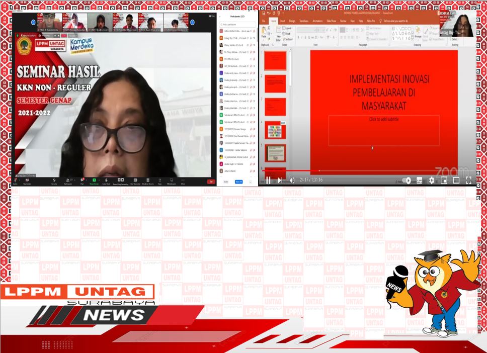Select PowerPoint Review tab
This screenshot has width=487, height=353.
click(x=343, y=21)
